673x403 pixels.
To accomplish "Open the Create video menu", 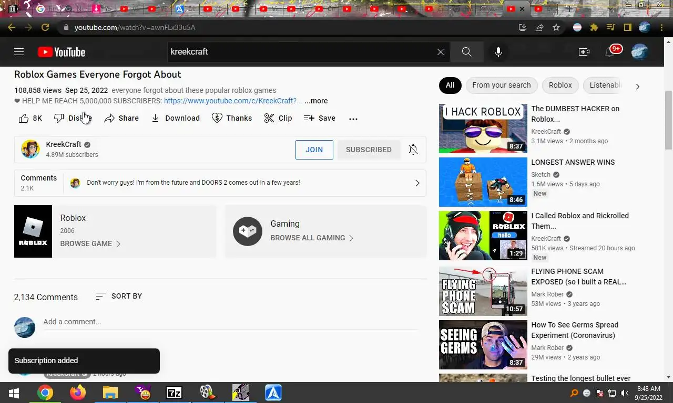I will click(584, 52).
